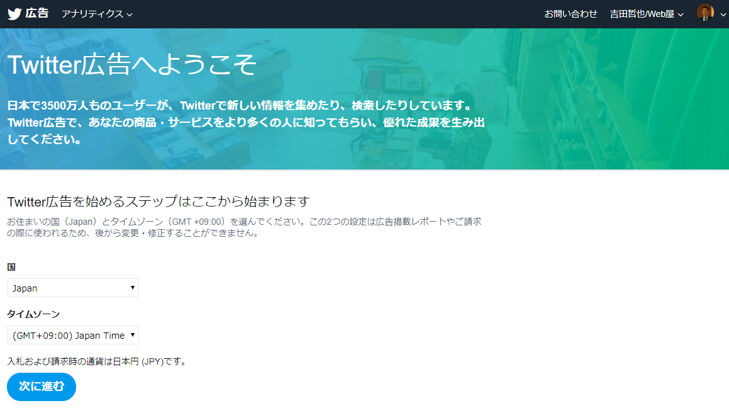The image size is (729, 408).
Task: Open the お問い合わせ link
Action: click(570, 14)
